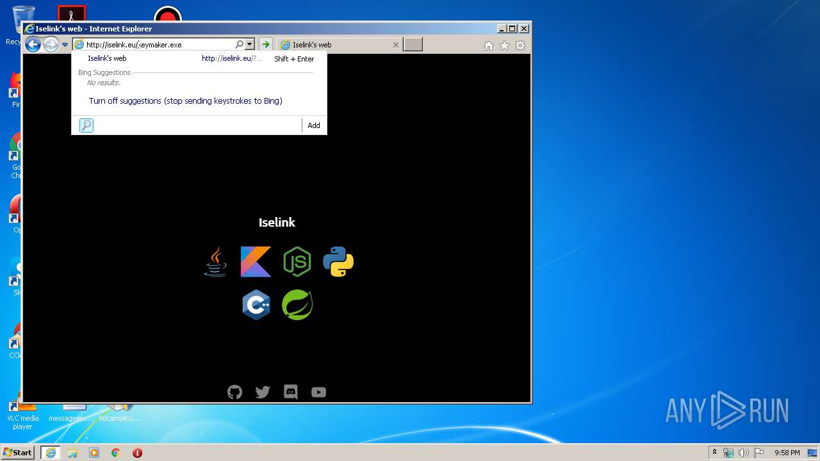Select the Iselink's web history suggestion

tap(199, 58)
